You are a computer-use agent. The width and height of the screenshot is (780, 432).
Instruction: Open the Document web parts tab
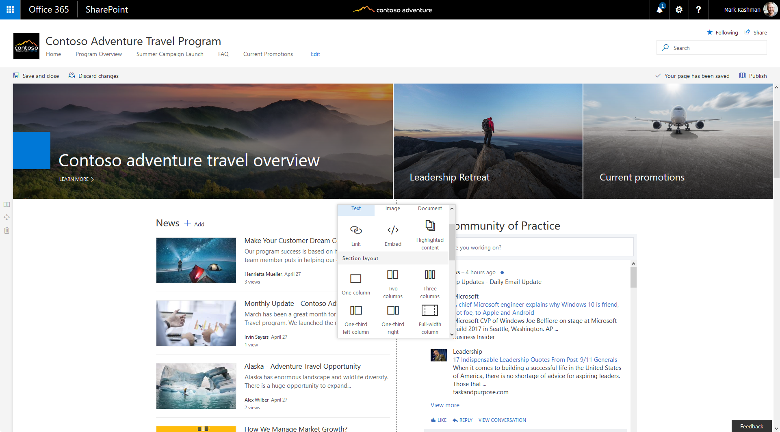(x=429, y=208)
